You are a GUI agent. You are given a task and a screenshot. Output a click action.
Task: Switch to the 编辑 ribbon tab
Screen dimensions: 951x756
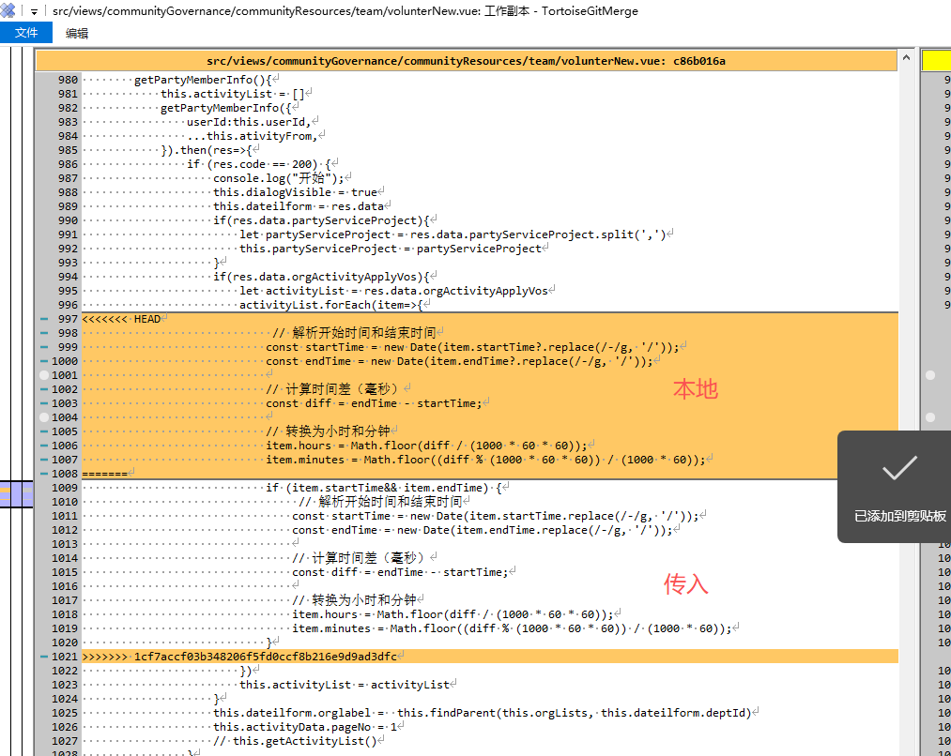[x=77, y=33]
